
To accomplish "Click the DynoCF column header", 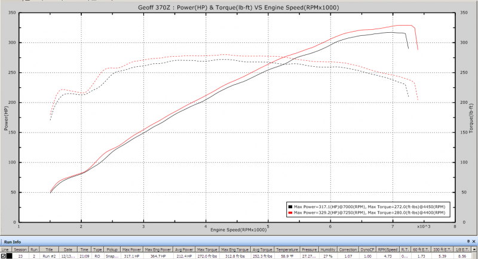I will point(367,249).
